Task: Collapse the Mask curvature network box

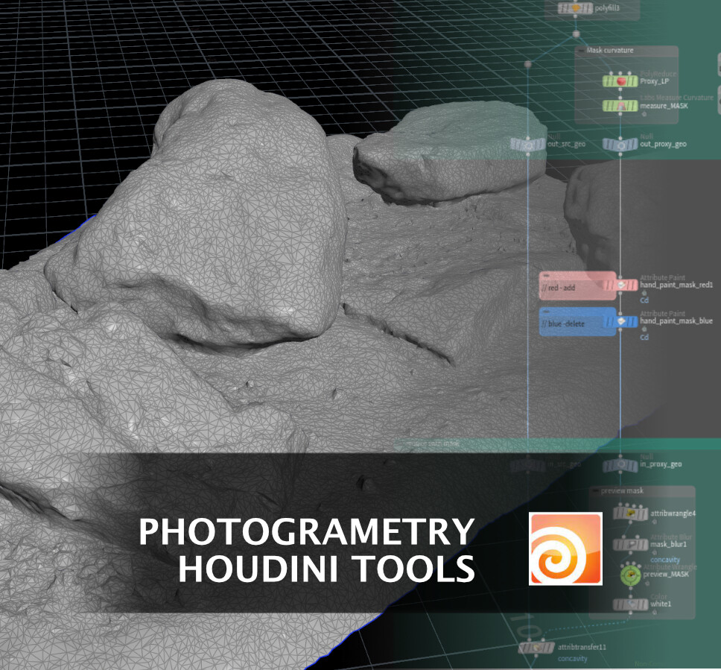Action: 582,50
